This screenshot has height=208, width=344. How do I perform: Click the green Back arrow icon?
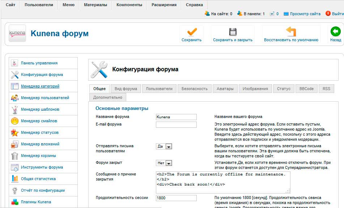pos(335,31)
